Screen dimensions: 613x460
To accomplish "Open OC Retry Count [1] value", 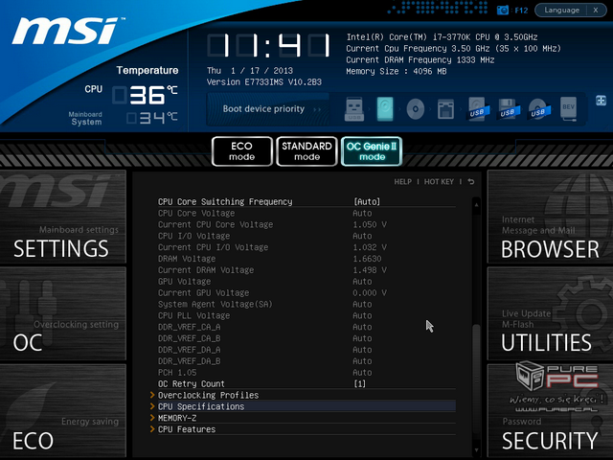I will click(x=359, y=383).
